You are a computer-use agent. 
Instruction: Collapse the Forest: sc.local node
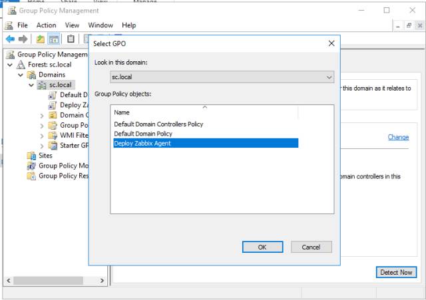[10, 65]
